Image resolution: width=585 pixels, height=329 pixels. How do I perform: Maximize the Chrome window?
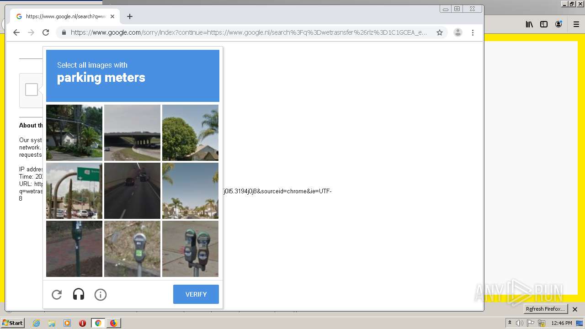pyautogui.click(x=457, y=9)
